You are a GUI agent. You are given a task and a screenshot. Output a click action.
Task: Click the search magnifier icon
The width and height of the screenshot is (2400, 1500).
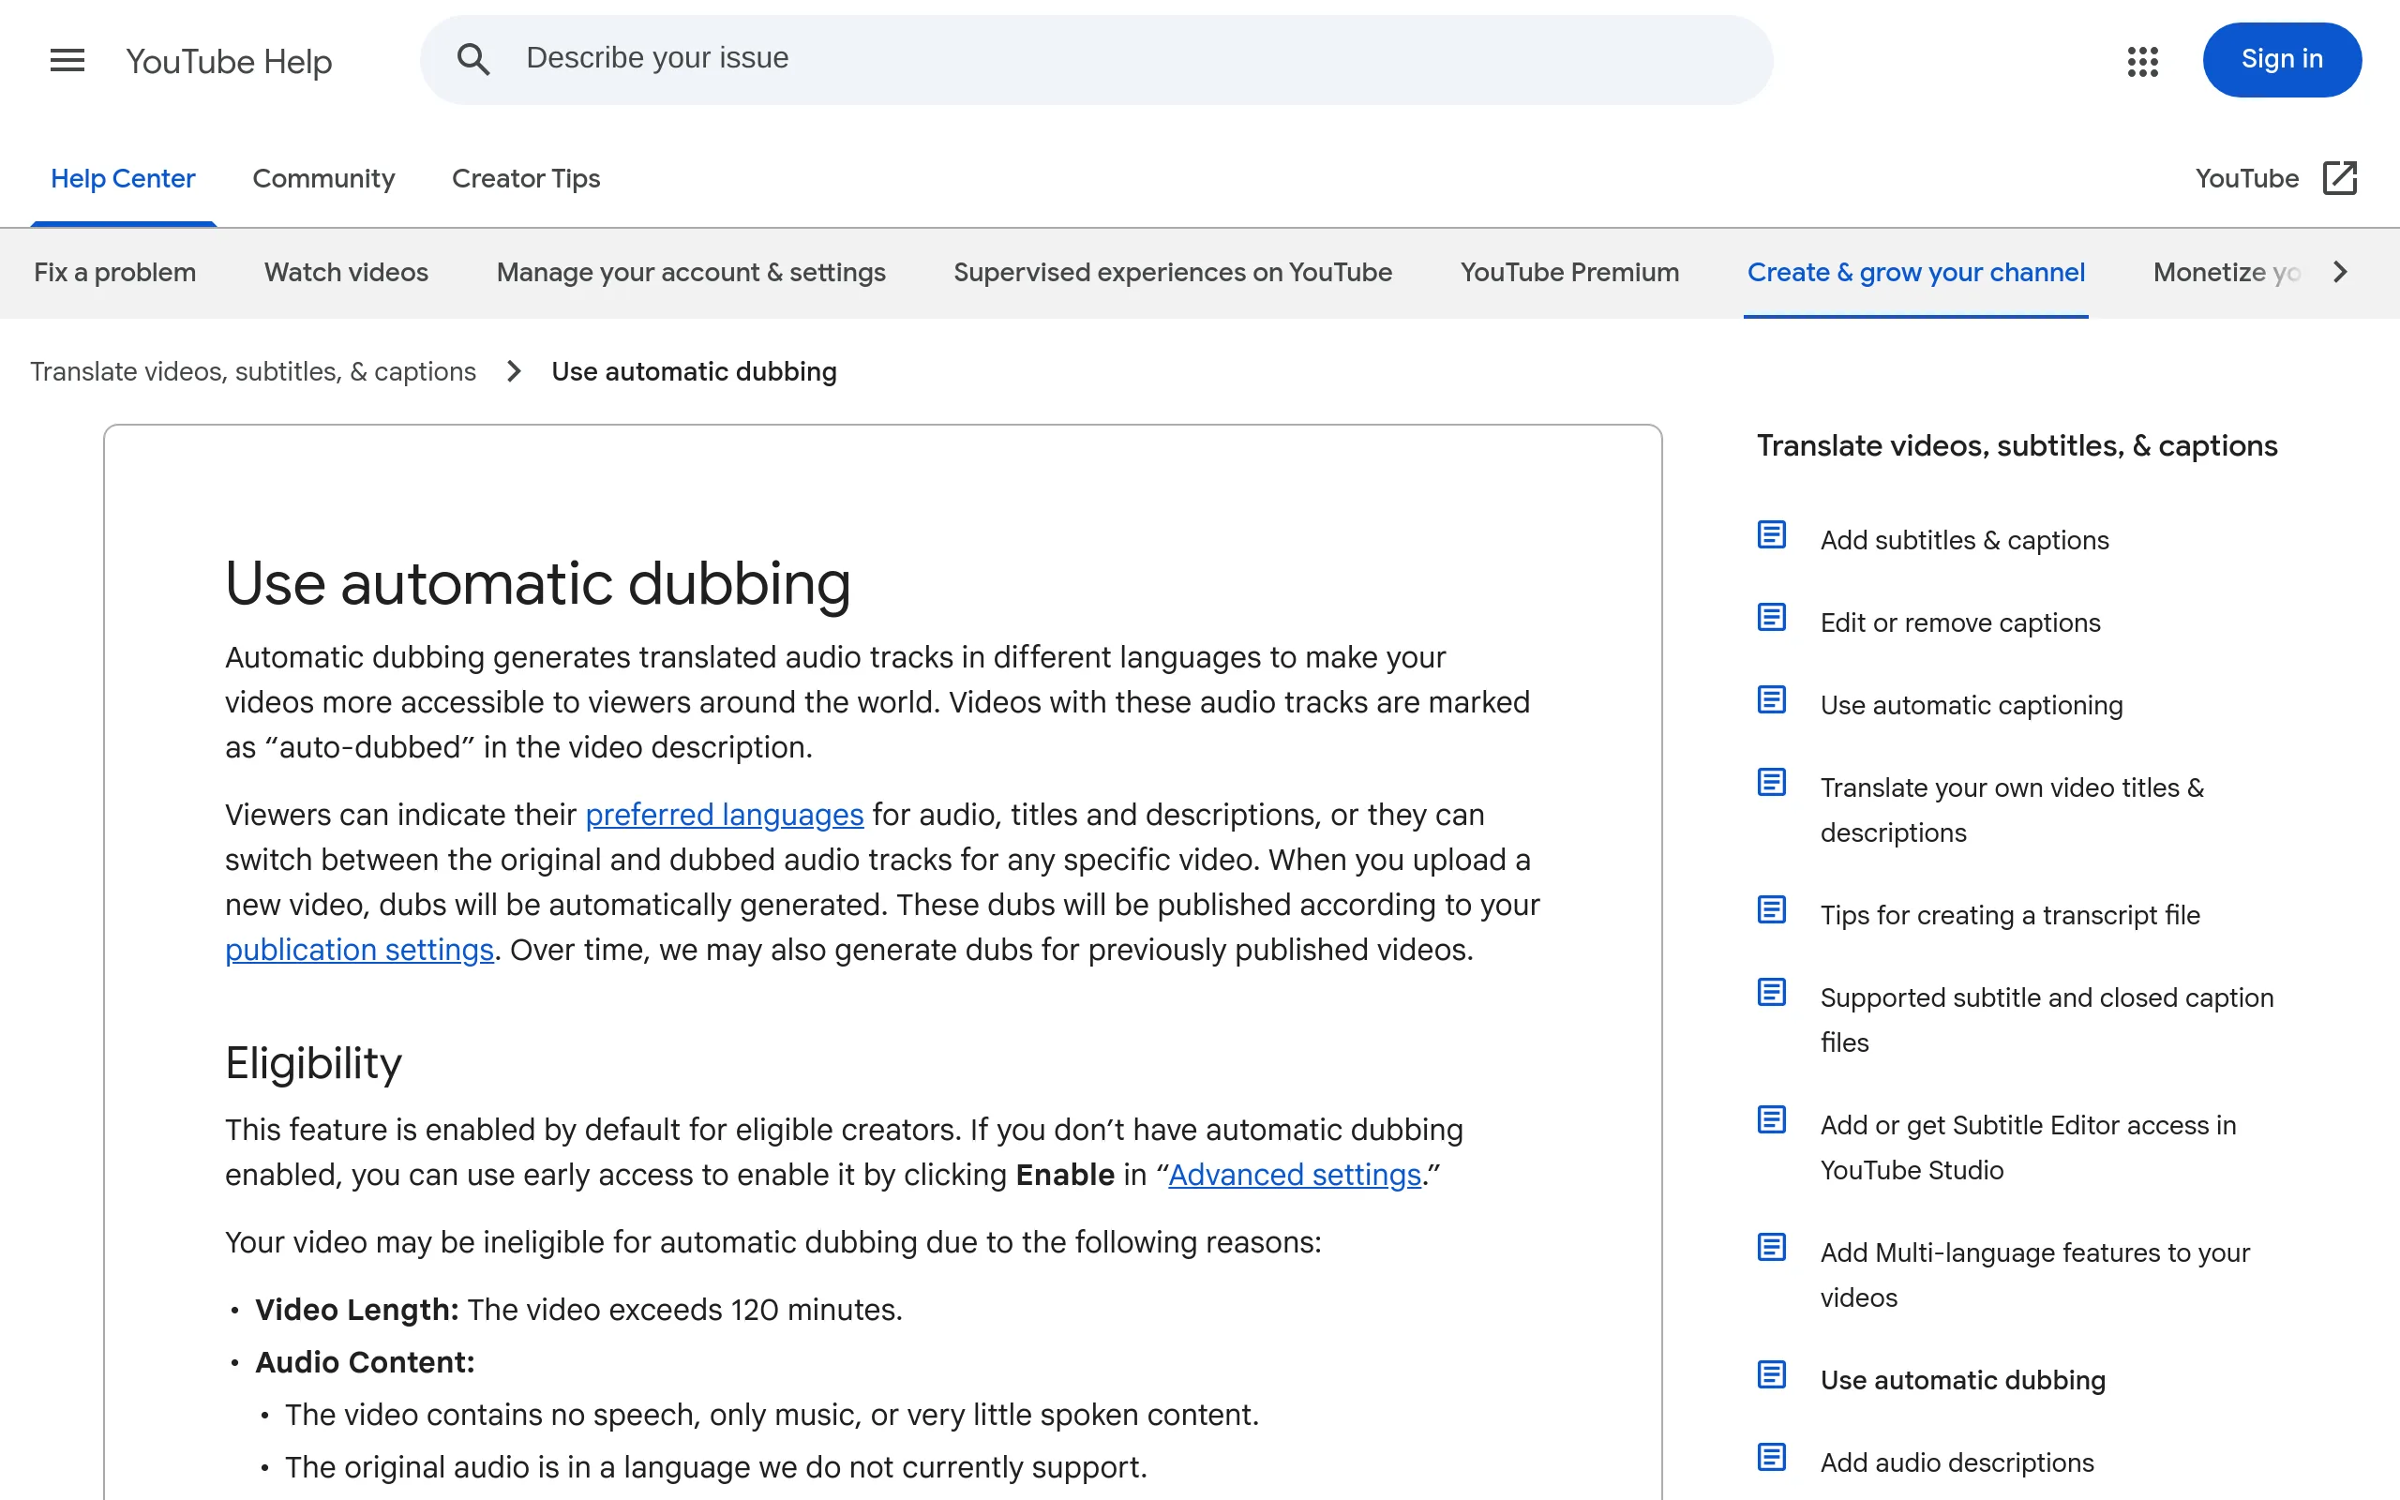(x=473, y=59)
